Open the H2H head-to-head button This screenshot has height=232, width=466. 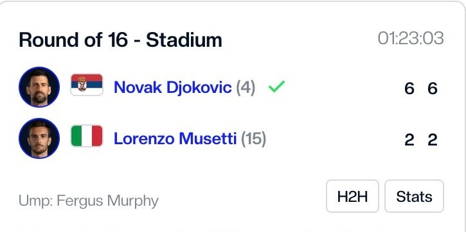tap(352, 196)
